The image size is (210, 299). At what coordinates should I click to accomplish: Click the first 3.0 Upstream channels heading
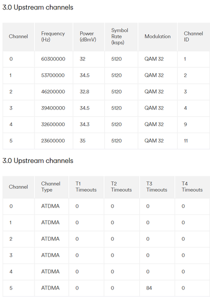point(38,7)
